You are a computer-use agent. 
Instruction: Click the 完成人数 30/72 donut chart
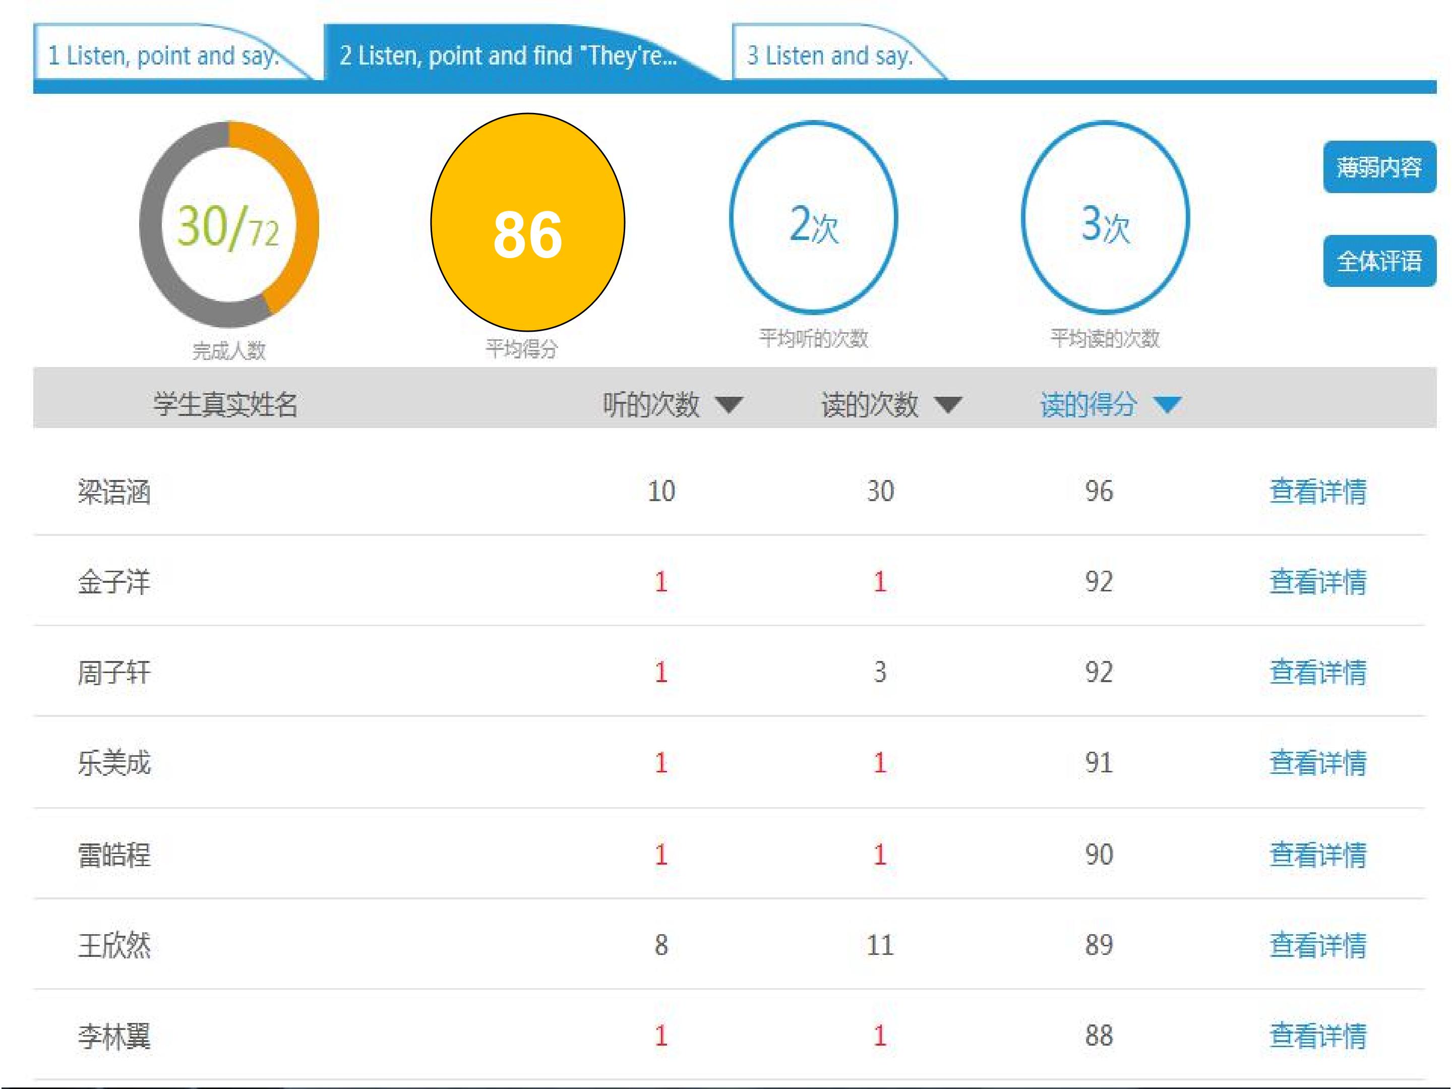point(229,224)
